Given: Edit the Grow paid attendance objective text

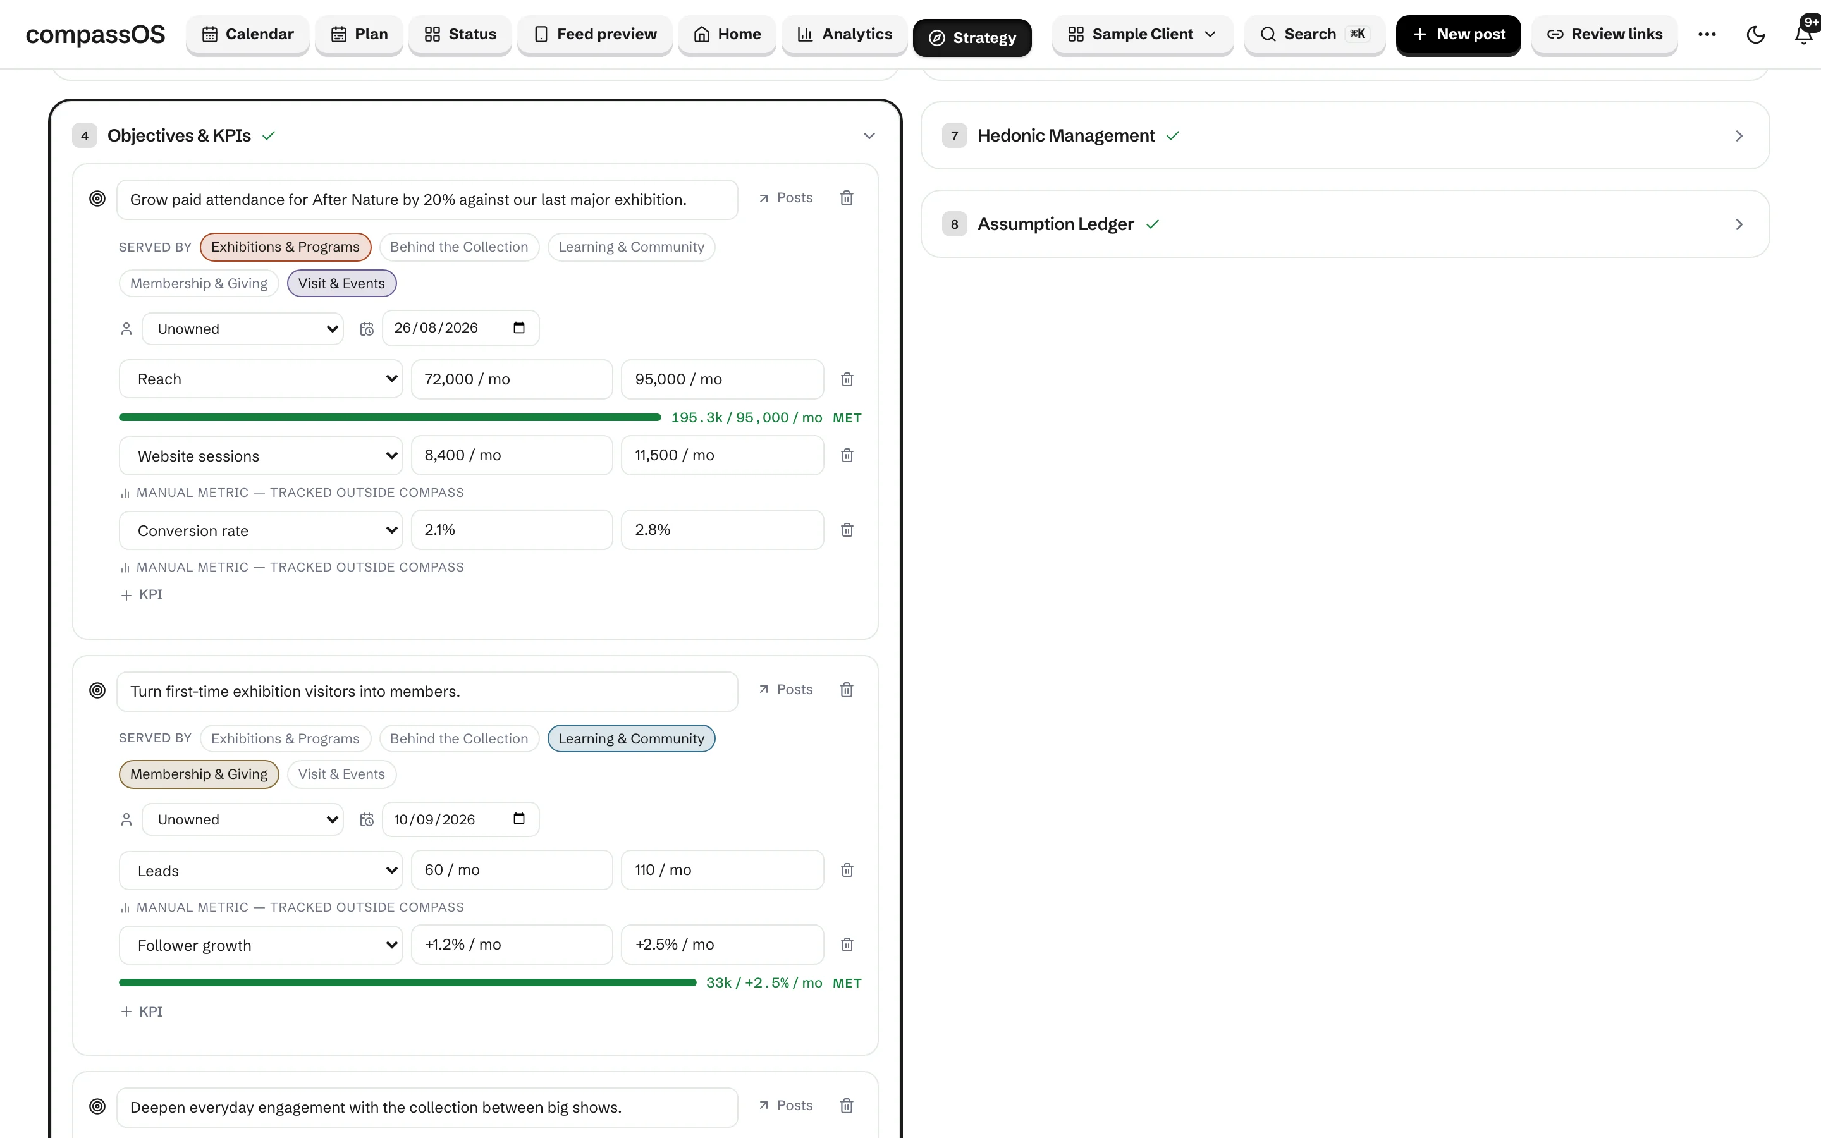Looking at the screenshot, I should [427, 200].
